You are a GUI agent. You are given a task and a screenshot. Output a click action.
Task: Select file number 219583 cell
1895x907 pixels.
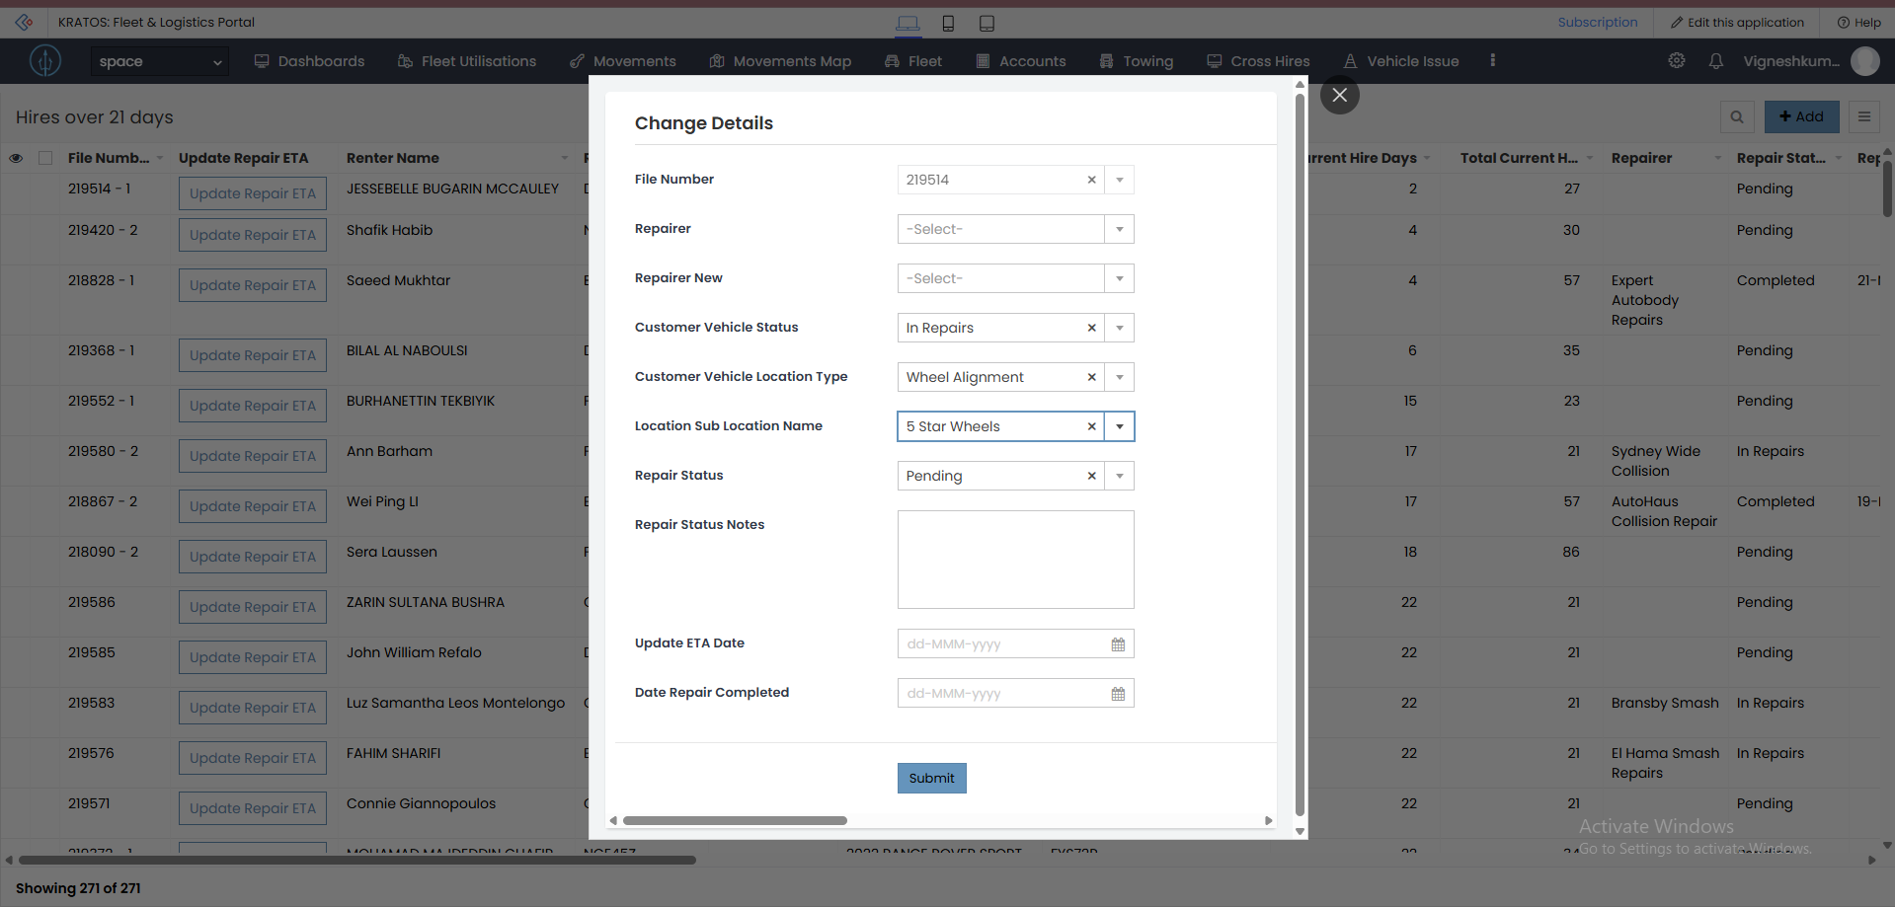(91, 703)
